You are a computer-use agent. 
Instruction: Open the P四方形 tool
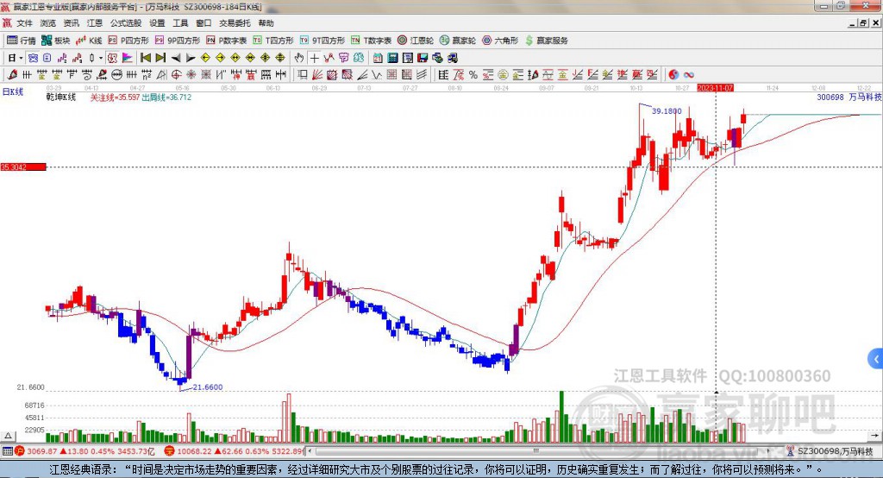point(128,41)
